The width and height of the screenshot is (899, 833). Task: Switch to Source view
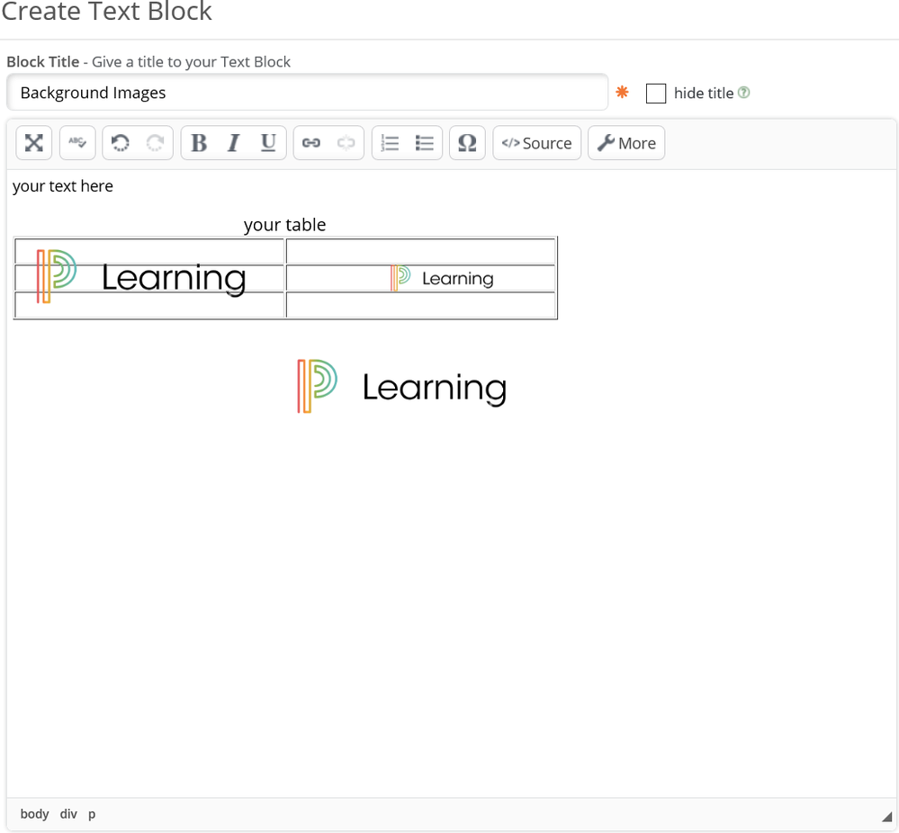click(536, 143)
